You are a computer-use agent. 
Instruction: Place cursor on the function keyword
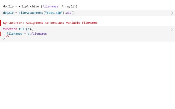click(x=10, y=29)
